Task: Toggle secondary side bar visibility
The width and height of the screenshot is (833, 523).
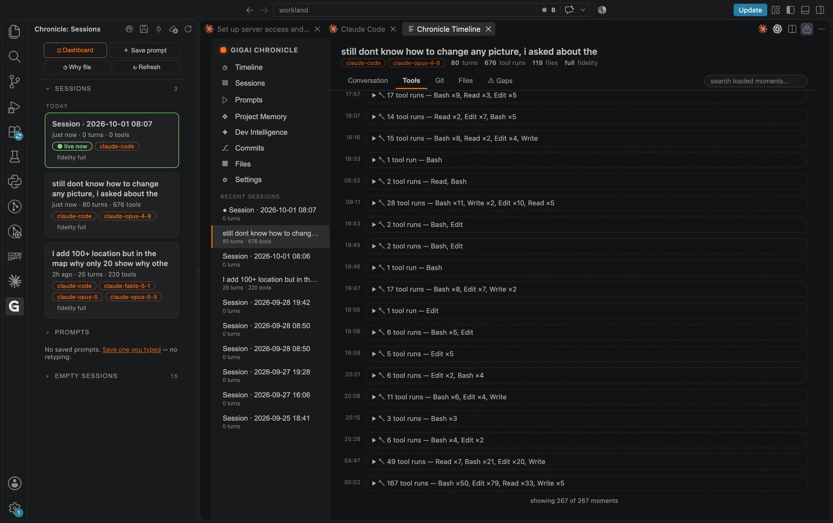Action: tap(820, 10)
